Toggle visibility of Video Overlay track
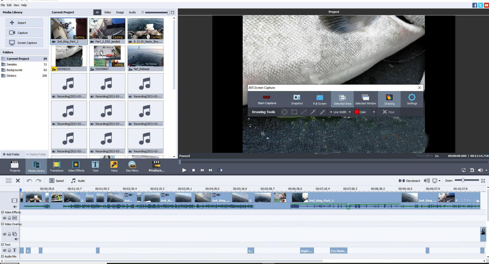Screen dimensions: 489x264 point(5,234)
